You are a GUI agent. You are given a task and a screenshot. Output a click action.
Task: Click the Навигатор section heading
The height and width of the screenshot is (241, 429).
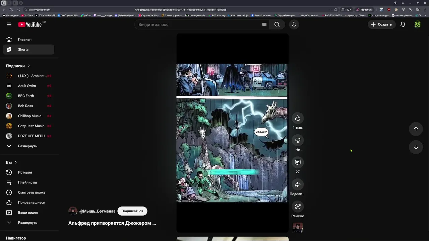(x=16, y=238)
